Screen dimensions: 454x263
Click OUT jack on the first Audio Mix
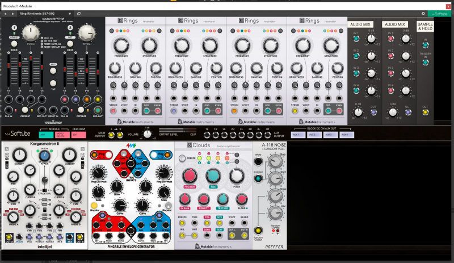click(373, 112)
